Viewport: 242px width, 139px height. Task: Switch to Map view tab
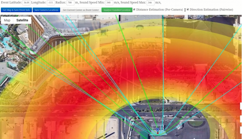7,20
